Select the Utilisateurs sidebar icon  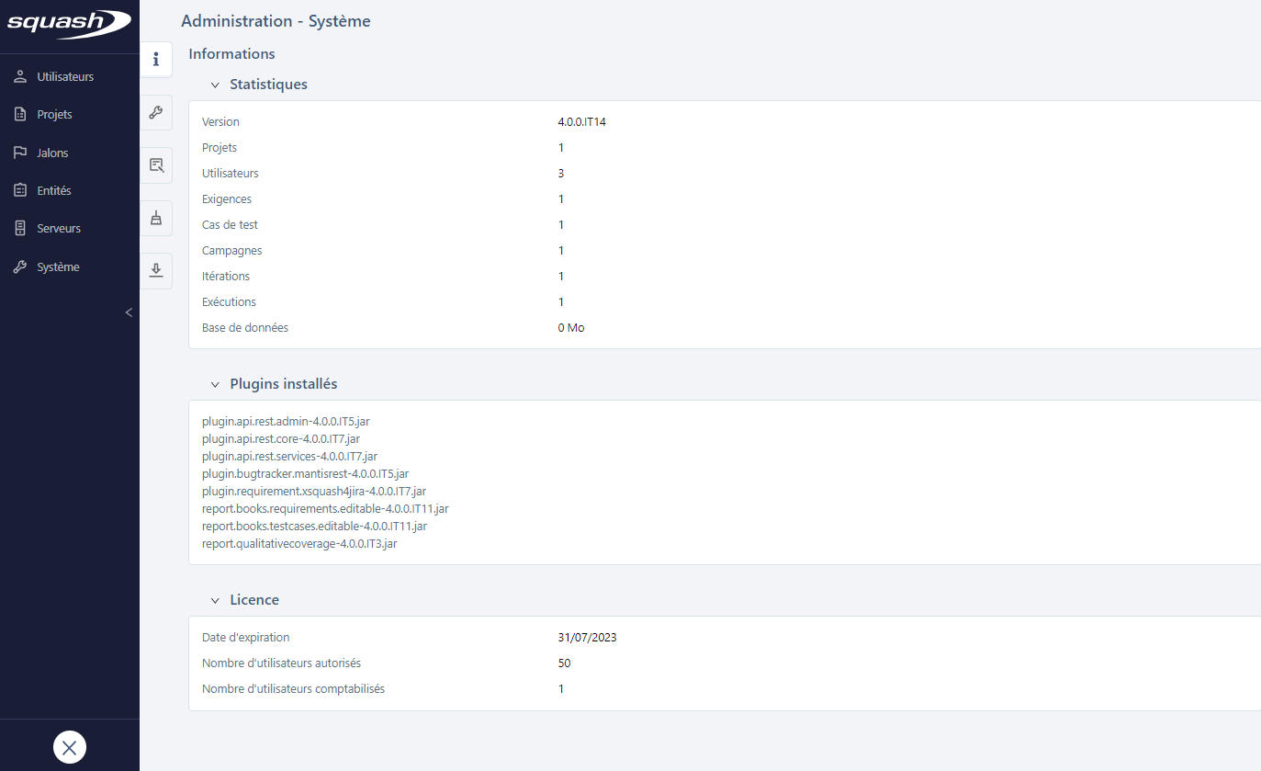click(18, 75)
